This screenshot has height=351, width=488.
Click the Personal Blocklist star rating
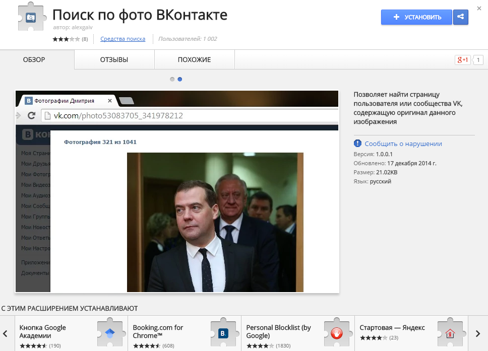[x=260, y=346]
